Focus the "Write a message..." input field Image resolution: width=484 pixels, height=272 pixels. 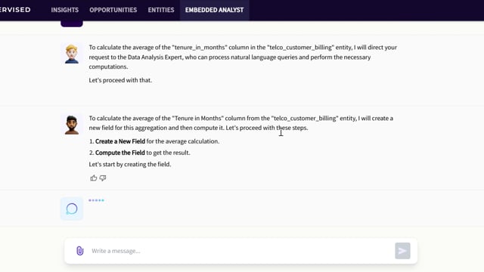pyautogui.click(x=240, y=251)
